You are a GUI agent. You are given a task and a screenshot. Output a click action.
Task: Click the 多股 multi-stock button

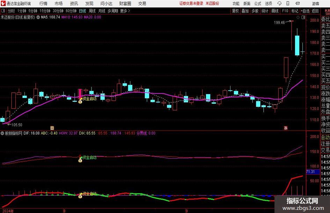pyautogui.click(x=255, y=11)
